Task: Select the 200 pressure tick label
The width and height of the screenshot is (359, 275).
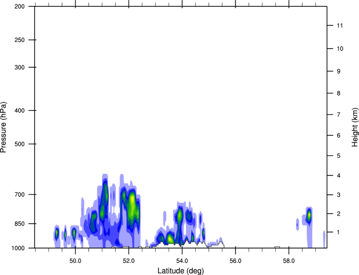Action: pos(19,6)
